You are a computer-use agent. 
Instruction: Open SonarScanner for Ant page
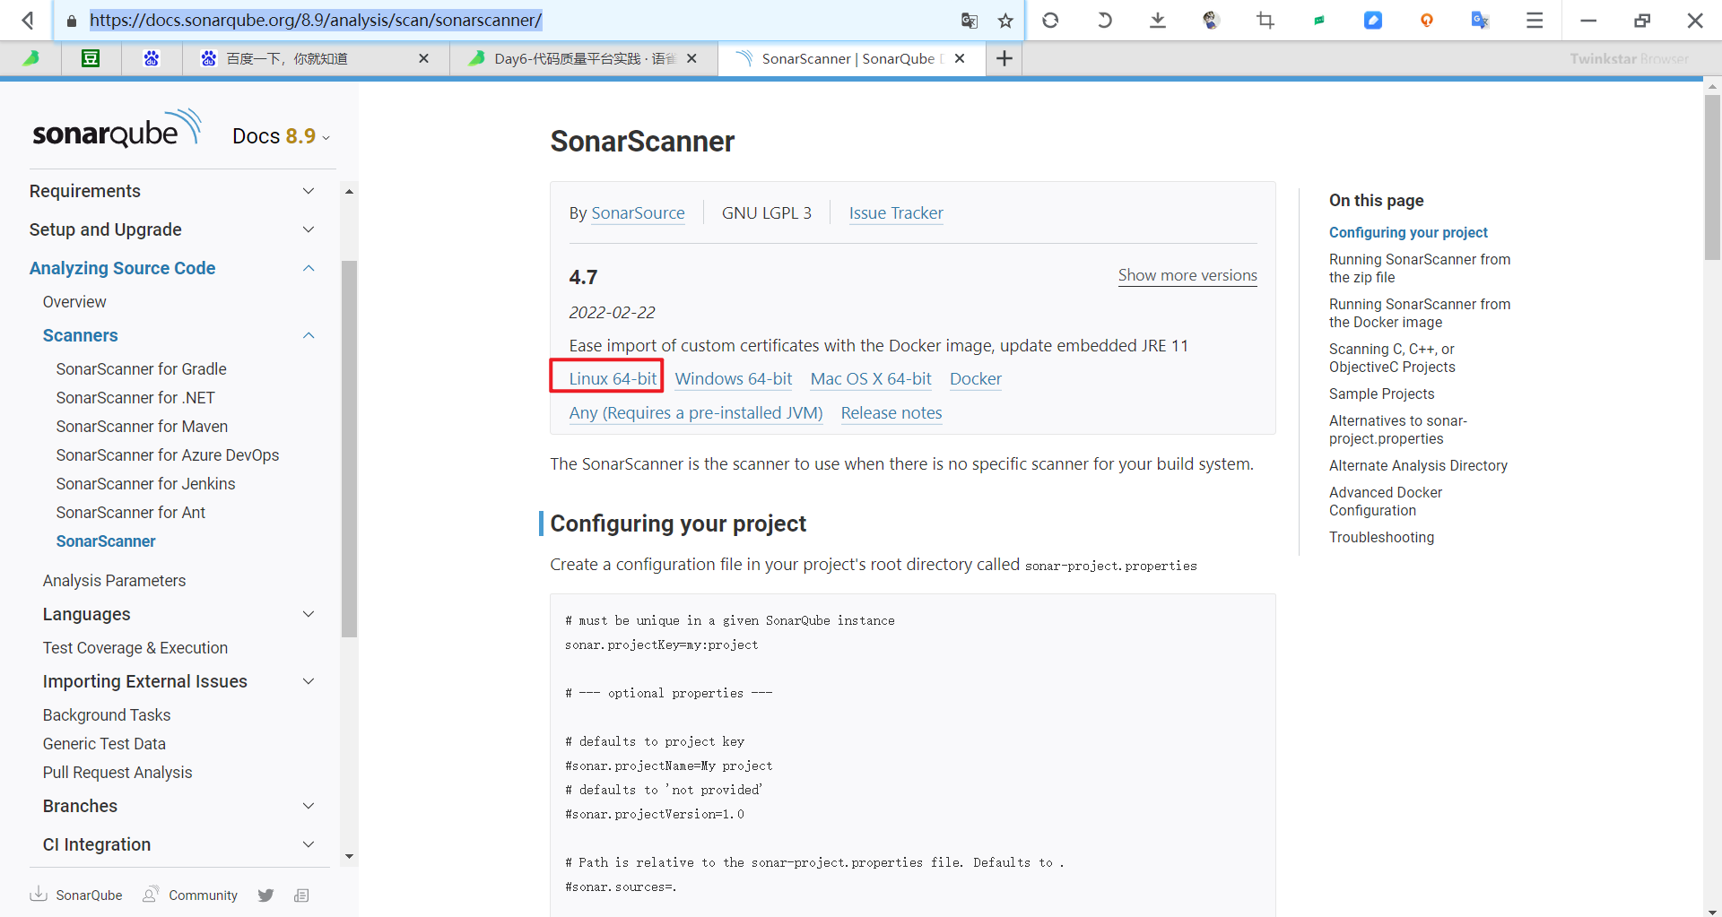pyautogui.click(x=131, y=513)
